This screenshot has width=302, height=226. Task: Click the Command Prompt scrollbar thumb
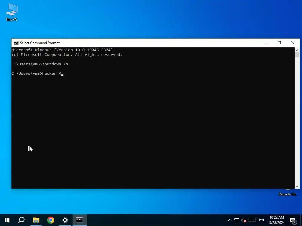297,55
